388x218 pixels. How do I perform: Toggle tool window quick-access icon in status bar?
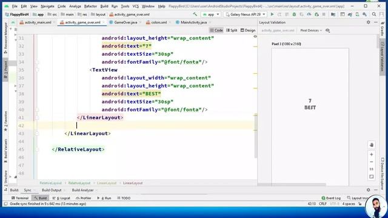5,204
